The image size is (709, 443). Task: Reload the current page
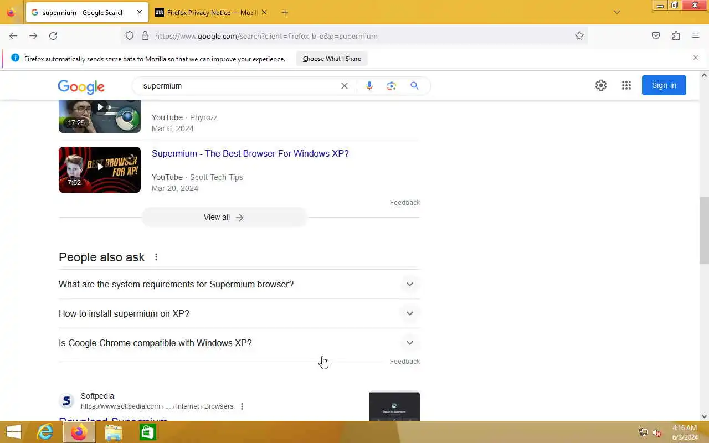(x=53, y=36)
